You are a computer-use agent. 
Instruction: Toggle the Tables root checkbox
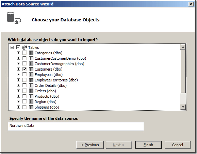tap(18, 47)
